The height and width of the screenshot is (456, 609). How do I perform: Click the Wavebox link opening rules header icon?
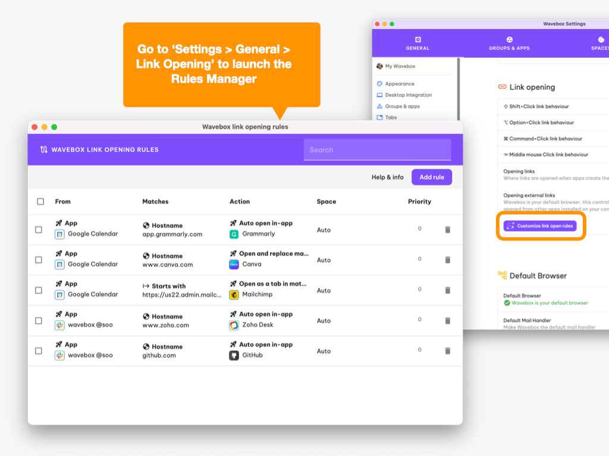pos(44,150)
